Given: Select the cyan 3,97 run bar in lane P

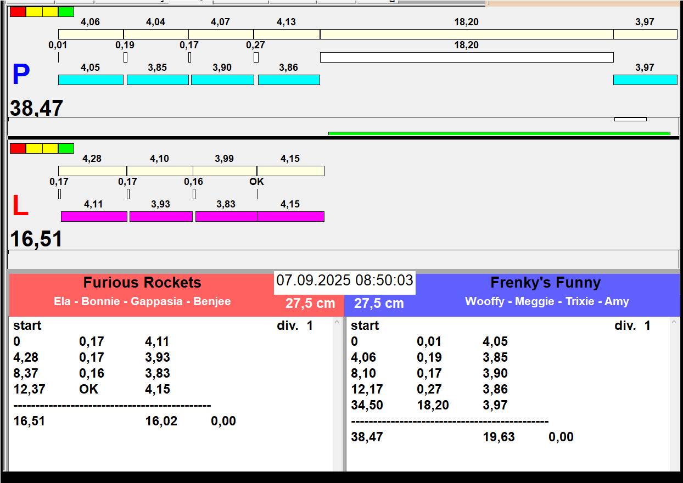Looking at the screenshot, I should (645, 80).
